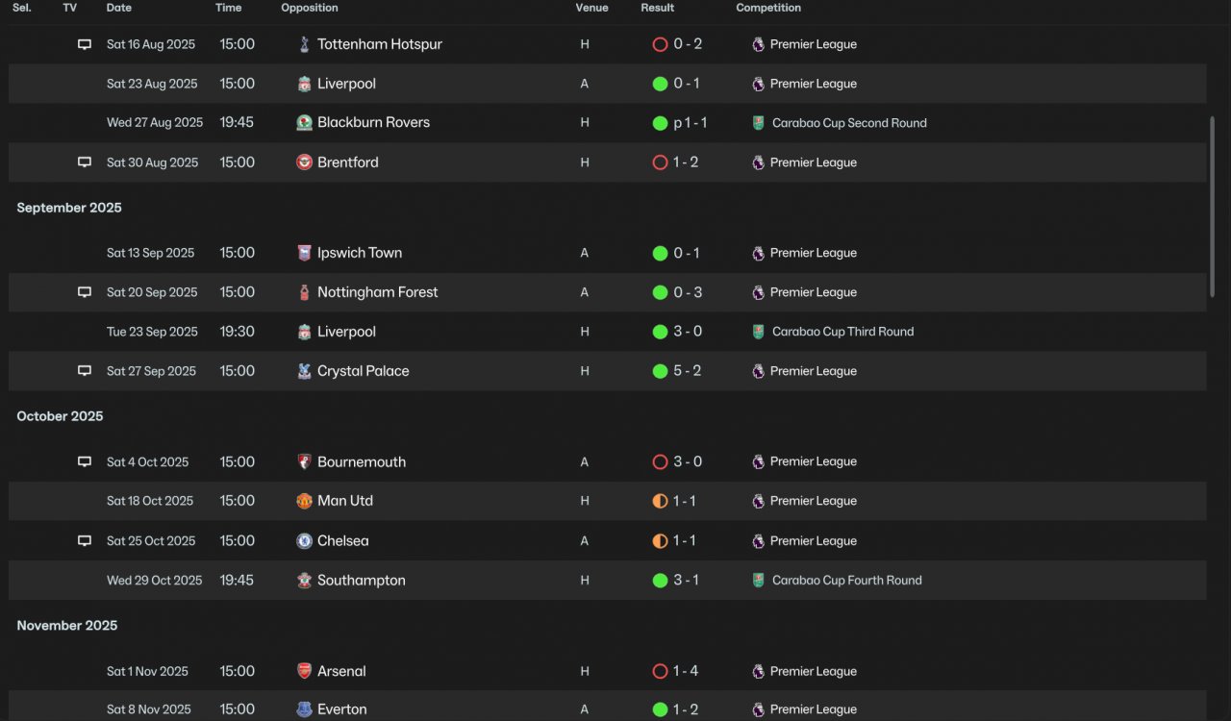1231x721 pixels.
Task: Sort by Competition column header
Action: pyautogui.click(x=768, y=8)
